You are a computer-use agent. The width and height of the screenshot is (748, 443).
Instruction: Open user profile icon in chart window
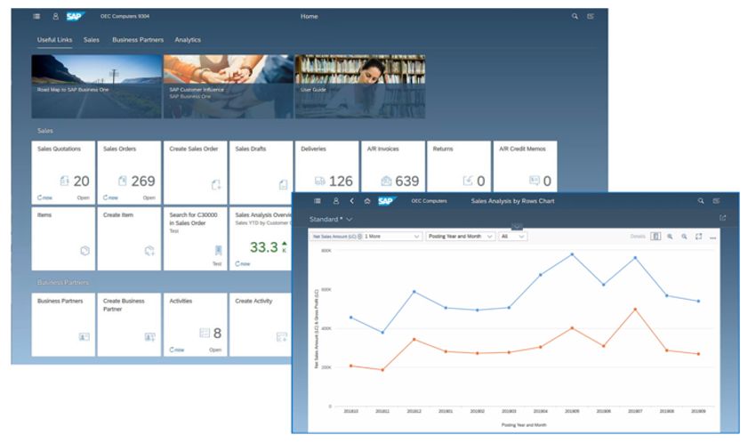coord(336,201)
